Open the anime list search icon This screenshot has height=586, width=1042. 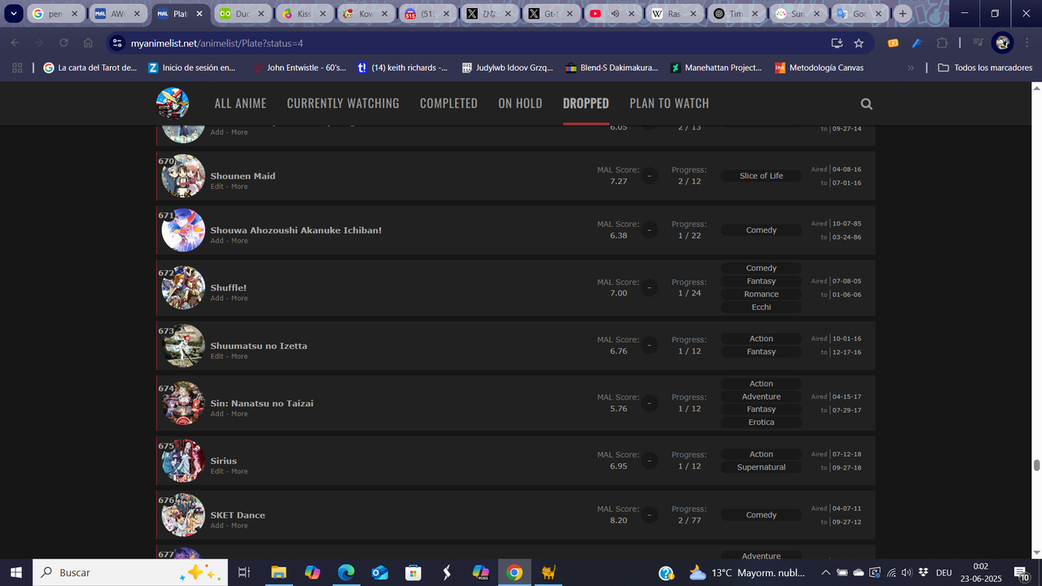(x=866, y=103)
